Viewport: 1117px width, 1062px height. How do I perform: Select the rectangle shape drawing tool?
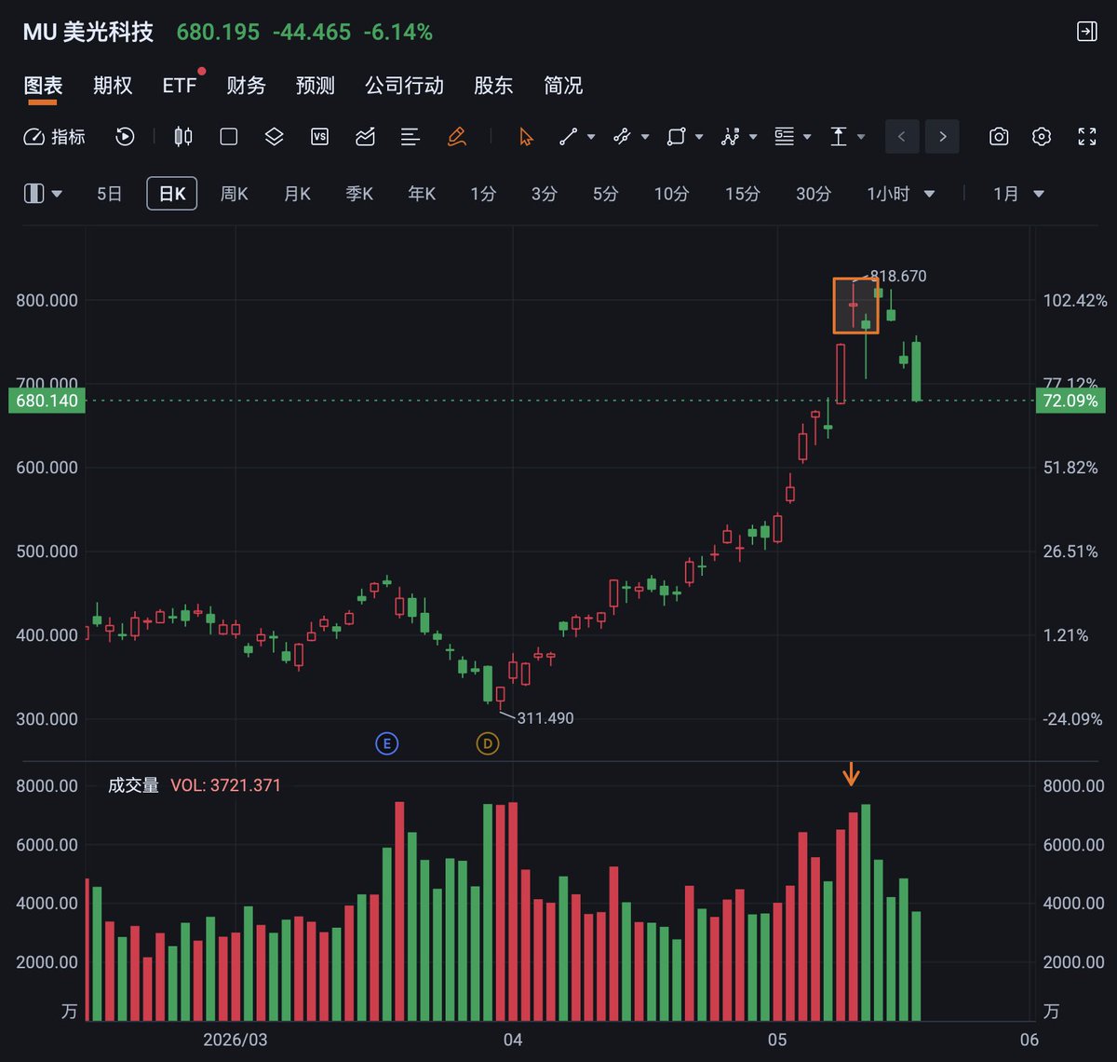coord(676,137)
